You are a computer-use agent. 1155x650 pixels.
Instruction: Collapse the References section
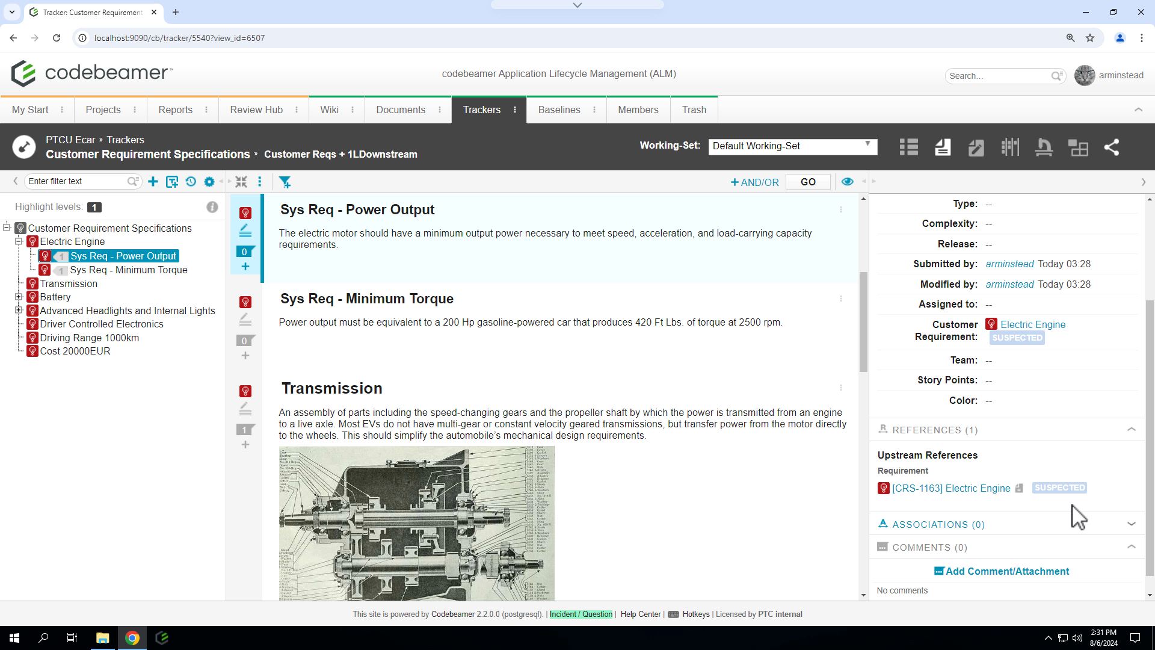(x=1132, y=430)
